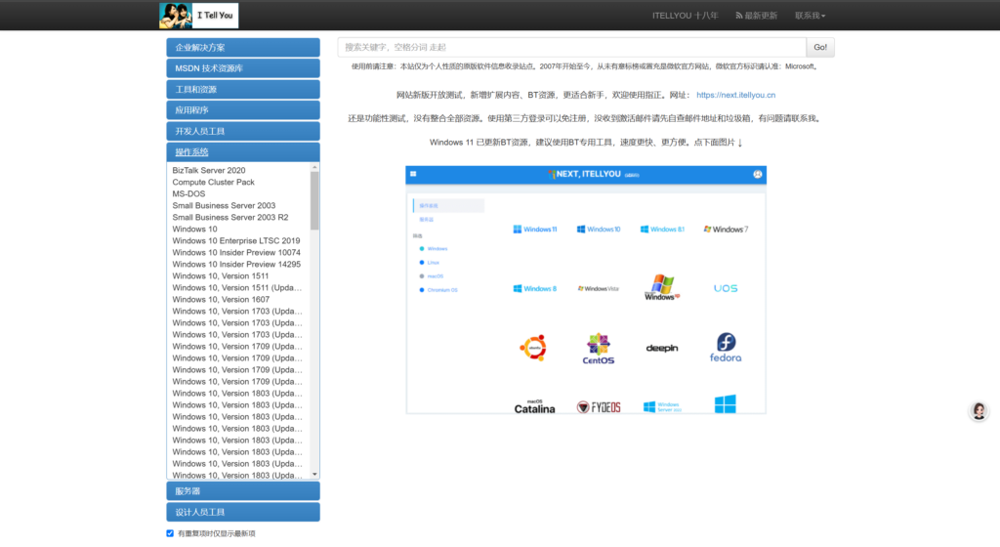Click the macOS Catalina logo in preview image
Viewport: 1000px width, 547px height.
[534, 406]
